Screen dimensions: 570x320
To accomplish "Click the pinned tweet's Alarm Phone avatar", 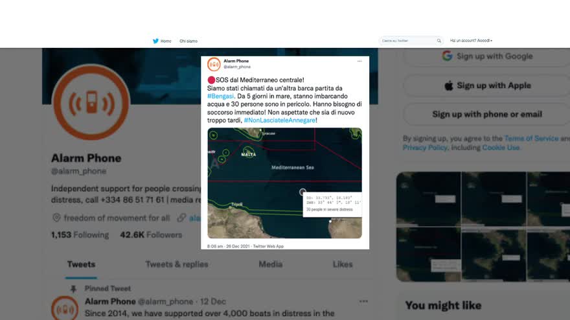I will [x=65, y=309].
